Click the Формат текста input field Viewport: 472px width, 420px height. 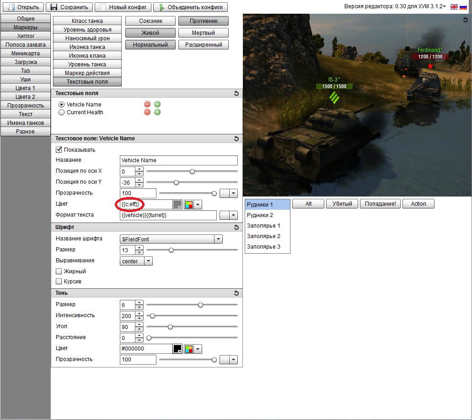pyautogui.click(x=168, y=215)
